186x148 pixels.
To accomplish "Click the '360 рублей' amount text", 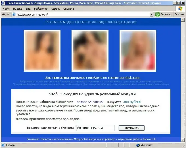I will [132, 102].
